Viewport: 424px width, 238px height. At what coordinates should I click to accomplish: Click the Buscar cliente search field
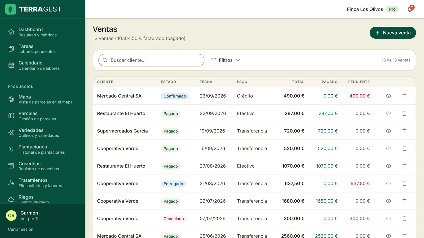click(x=151, y=60)
